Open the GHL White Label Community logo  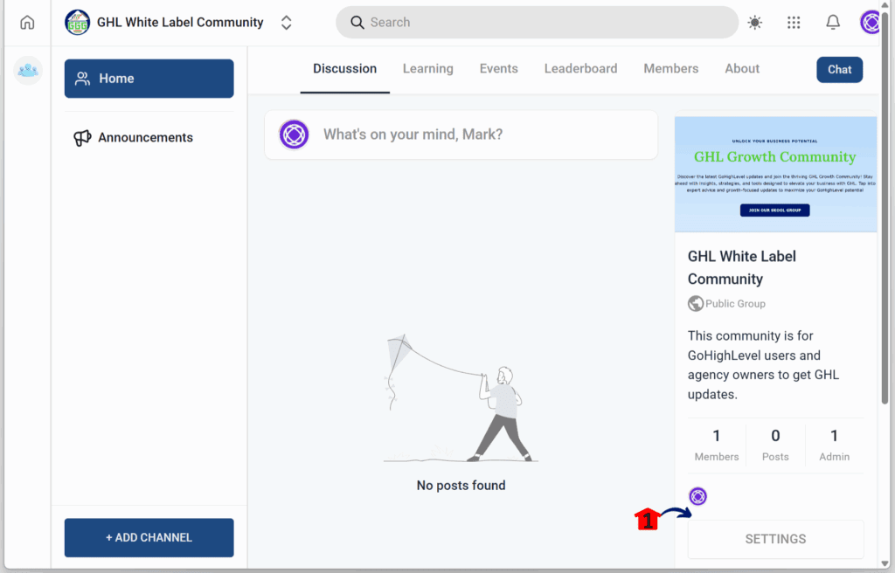tap(77, 22)
